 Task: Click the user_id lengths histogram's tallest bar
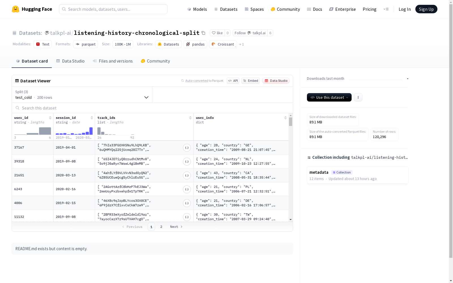coord(45,131)
